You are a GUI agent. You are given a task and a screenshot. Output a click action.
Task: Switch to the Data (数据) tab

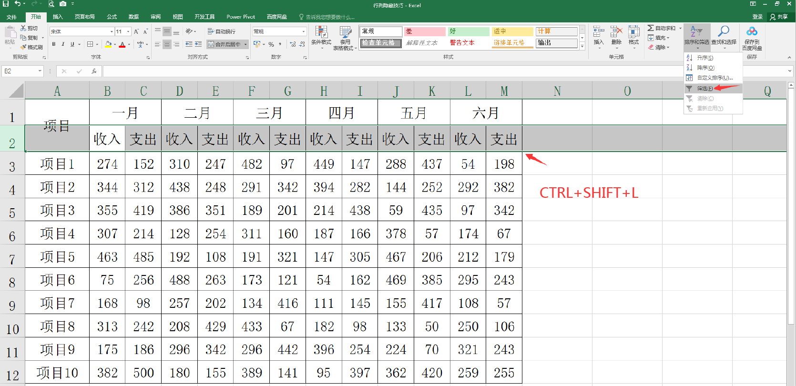pyautogui.click(x=134, y=17)
